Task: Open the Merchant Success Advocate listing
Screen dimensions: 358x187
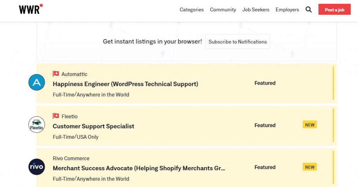Action: pyautogui.click(x=139, y=168)
